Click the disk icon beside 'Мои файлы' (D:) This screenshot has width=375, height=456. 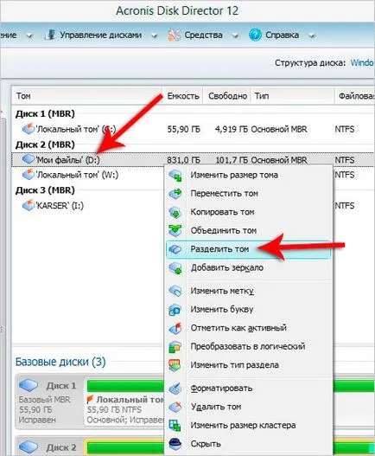pyautogui.click(x=29, y=159)
